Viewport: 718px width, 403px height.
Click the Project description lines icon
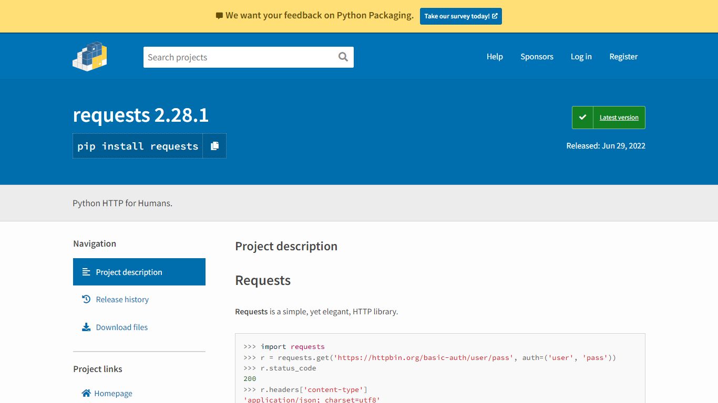pyautogui.click(x=86, y=272)
